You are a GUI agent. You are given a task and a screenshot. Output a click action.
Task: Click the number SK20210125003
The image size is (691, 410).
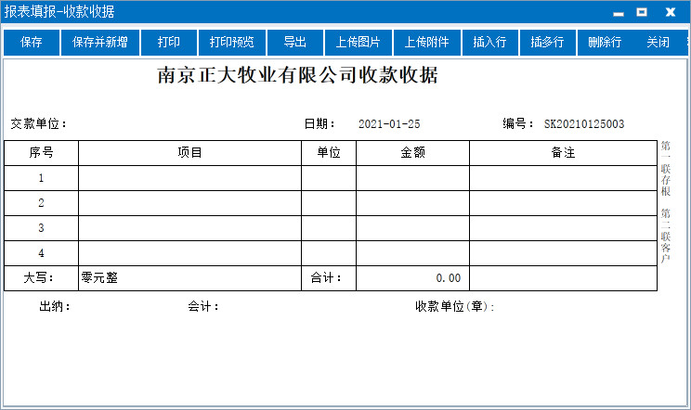pyautogui.click(x=584, y=124)
